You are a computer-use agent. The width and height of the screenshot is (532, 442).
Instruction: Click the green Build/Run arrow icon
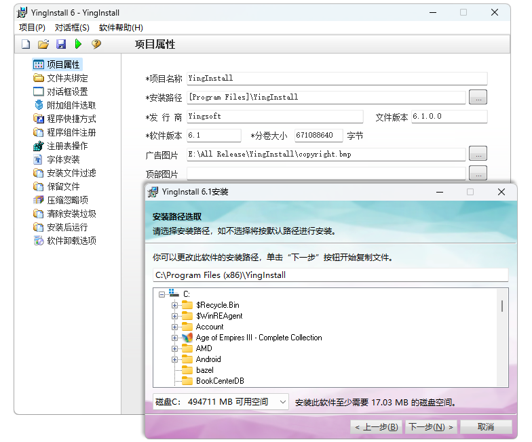coord(79,44)
